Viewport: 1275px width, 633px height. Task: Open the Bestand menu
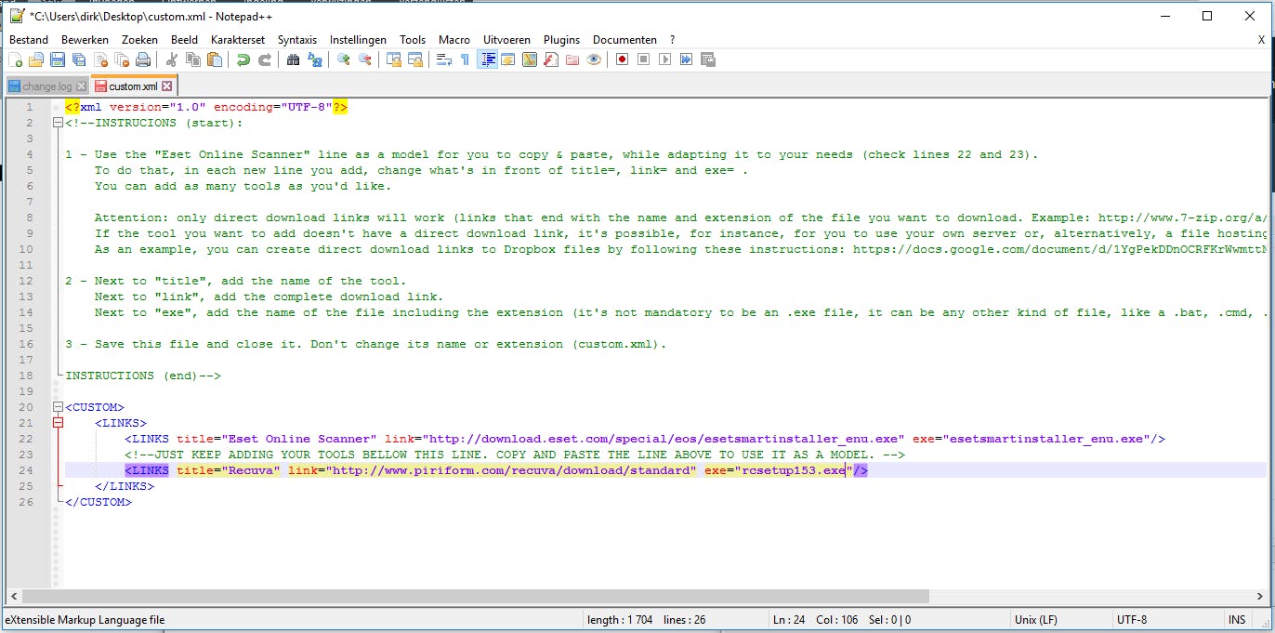click(x=29, y=40)
